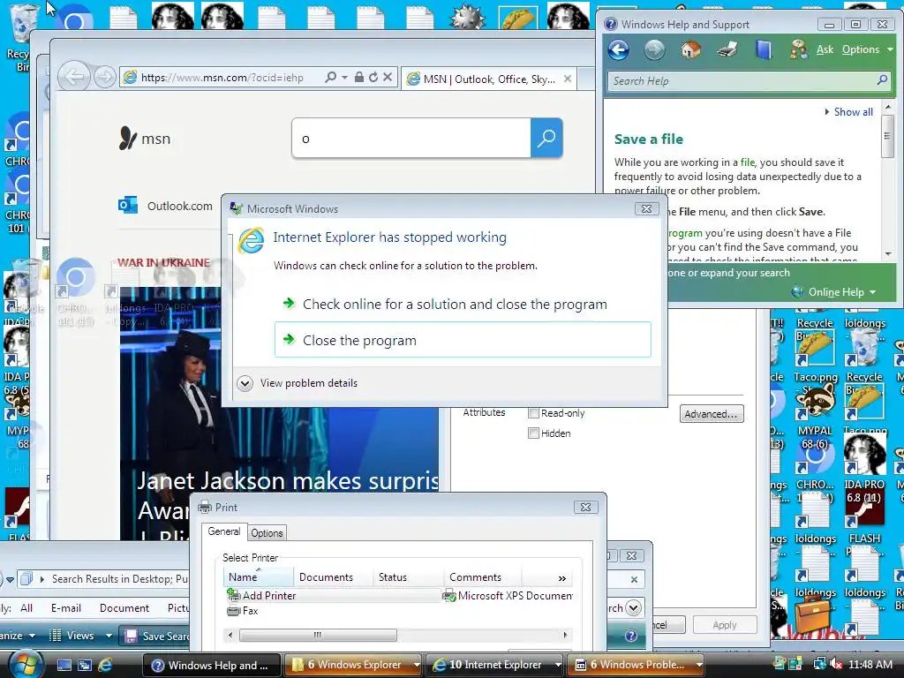Sort printers by Name column header
Screen dimensions: 904x678
259,577
